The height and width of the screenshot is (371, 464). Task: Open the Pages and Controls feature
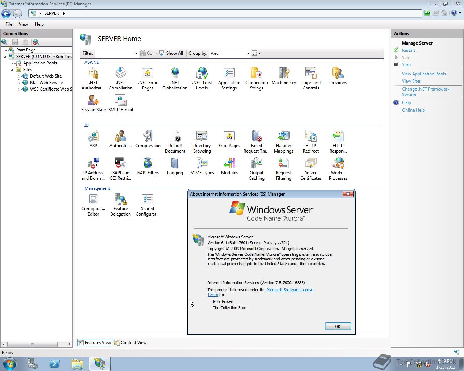(x=311, y=79)
